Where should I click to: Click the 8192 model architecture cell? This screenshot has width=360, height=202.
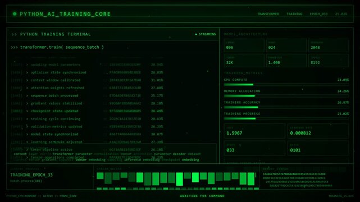(329, 61)
